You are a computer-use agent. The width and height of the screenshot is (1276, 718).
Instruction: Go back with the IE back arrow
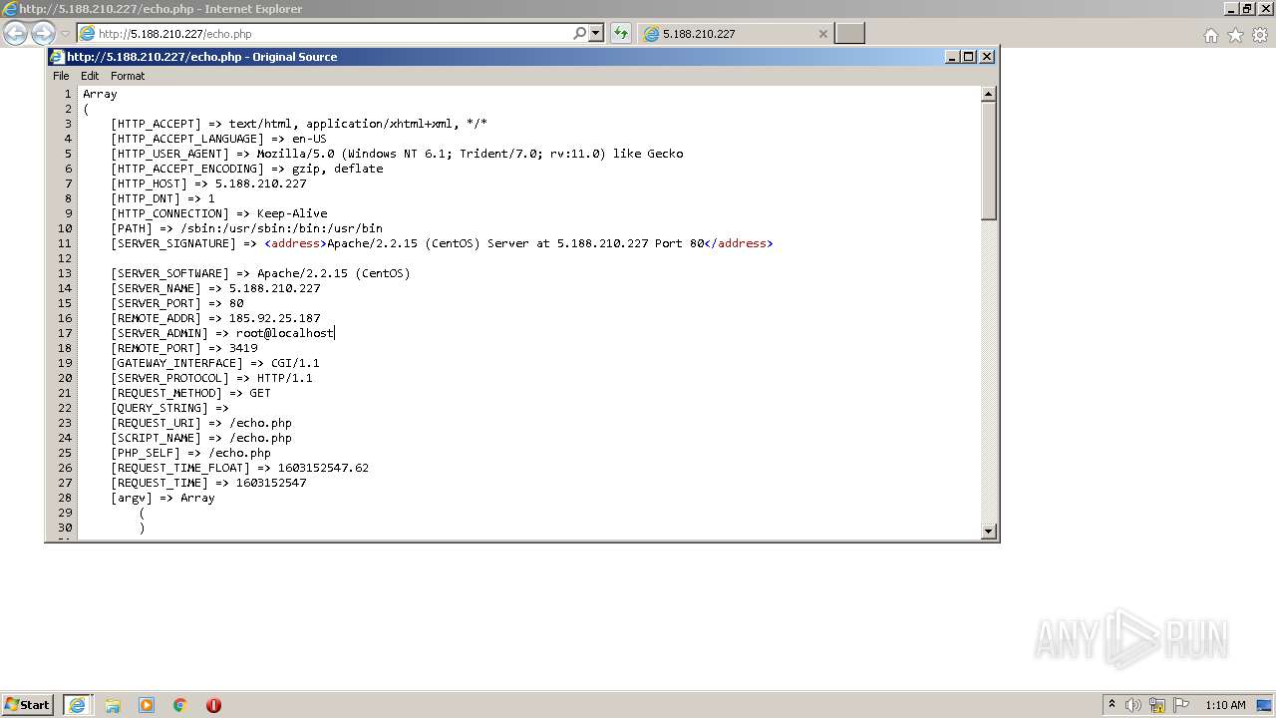click(x=15, y=33)
